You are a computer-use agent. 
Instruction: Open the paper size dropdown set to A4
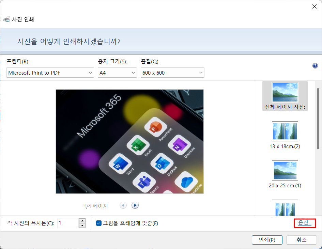coord(117,73)
